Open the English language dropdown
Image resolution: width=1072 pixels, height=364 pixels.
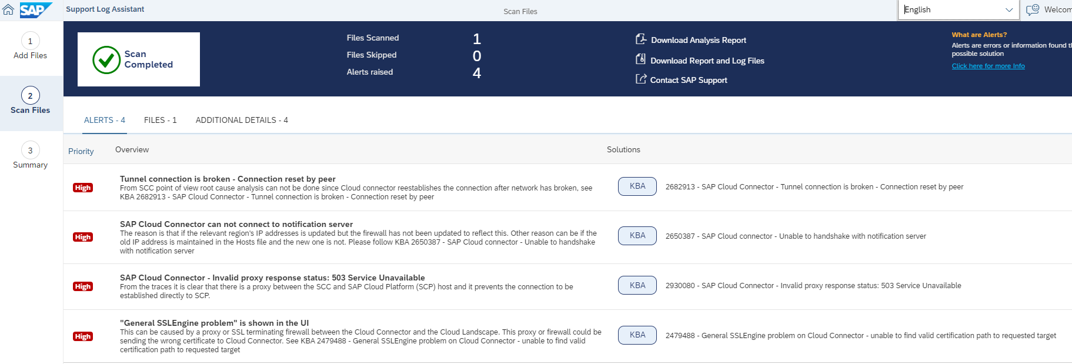click(957, 10)
